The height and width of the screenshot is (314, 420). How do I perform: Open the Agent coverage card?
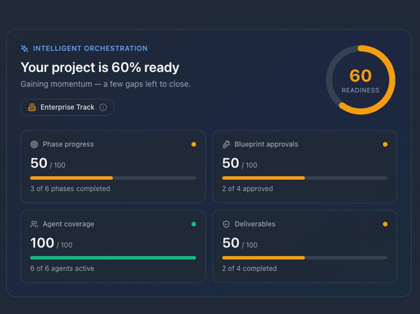point(113,246)
